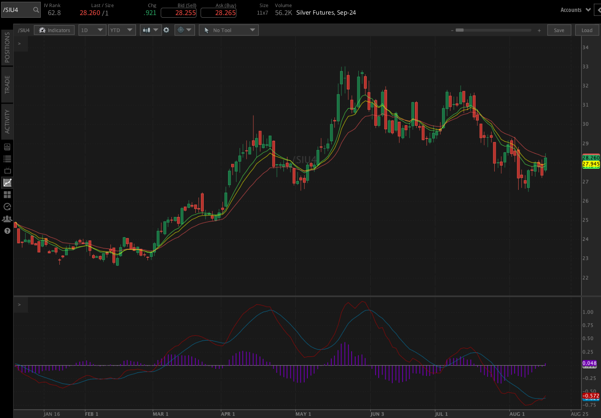This screenshot has width=601, height=418.
Task: Open the No Tool drawing tools dropdown
Action: [x=229, y=30]
